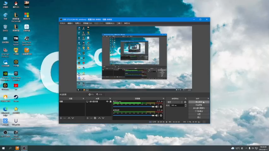The image size is (269, 151).
Task: Open the Docks menu in OBS
Action: pyautogui.click(x=87, y=23)
